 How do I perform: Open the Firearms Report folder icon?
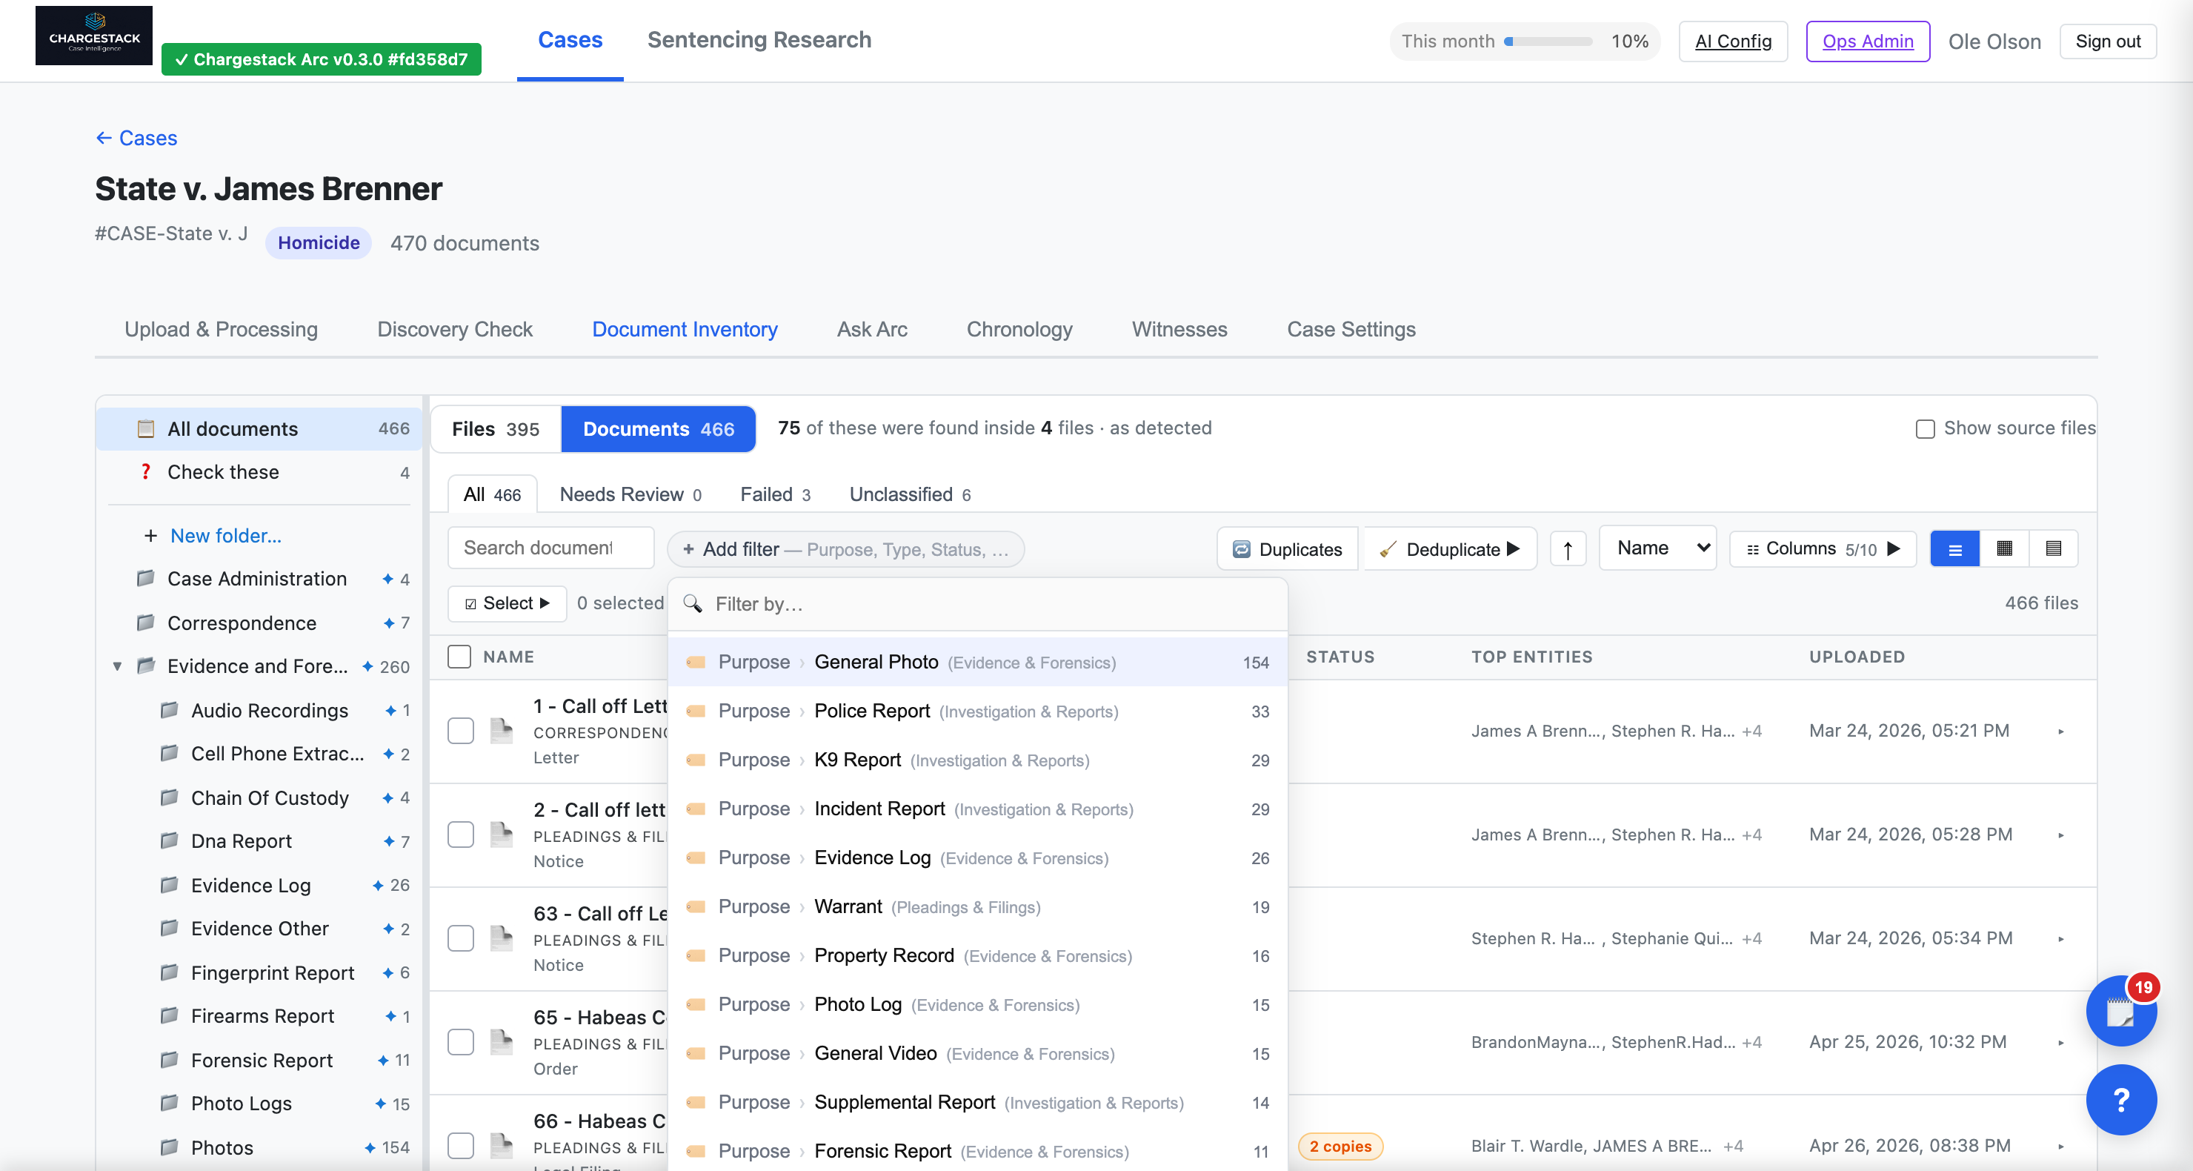170,1015
